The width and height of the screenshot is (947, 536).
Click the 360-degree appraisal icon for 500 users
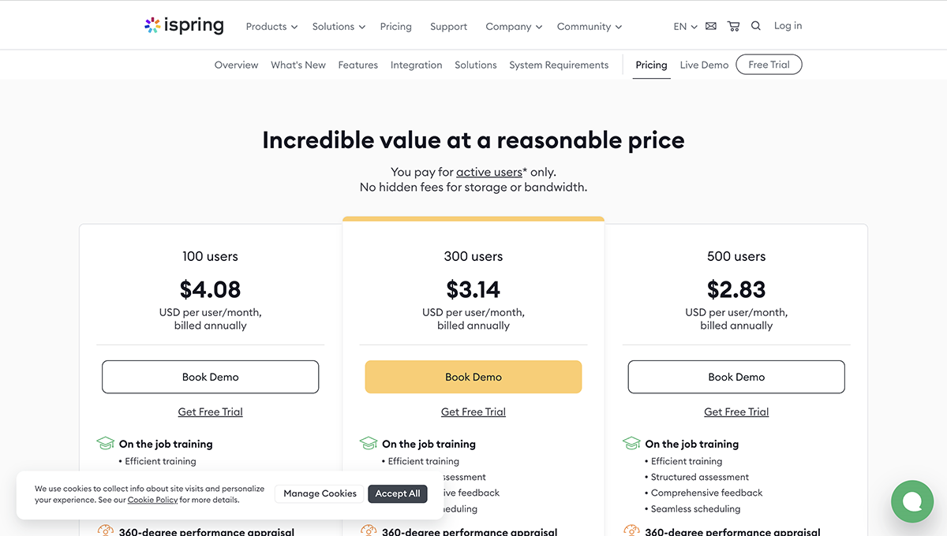631,530
